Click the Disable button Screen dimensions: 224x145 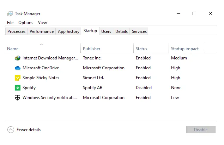[201, 130]
